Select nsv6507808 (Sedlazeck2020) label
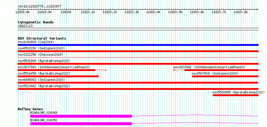267x127 pixels. click(215, 73)
